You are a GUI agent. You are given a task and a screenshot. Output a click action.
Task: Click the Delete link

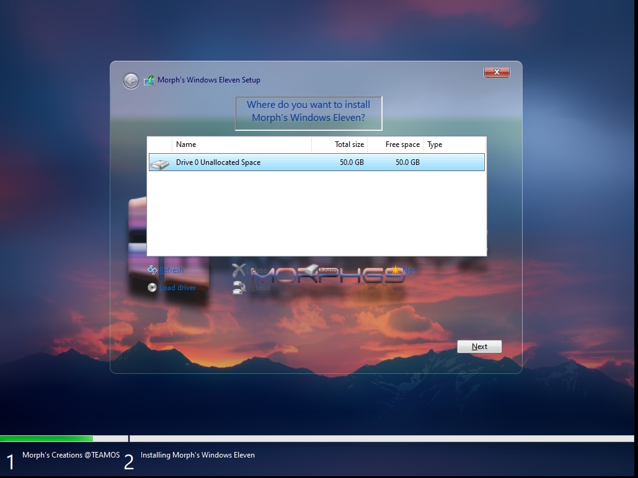pyautogui.click(x=256, y=270)
